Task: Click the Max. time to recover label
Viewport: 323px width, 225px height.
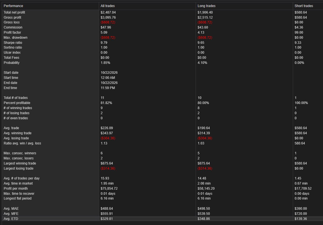Action: [x=19, y=194]
